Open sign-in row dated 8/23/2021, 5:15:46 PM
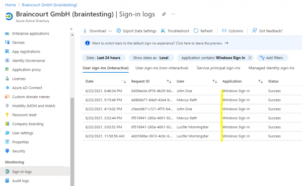This screenshot has width=302, height=186. pyautogui.click(x=192, y=100)
